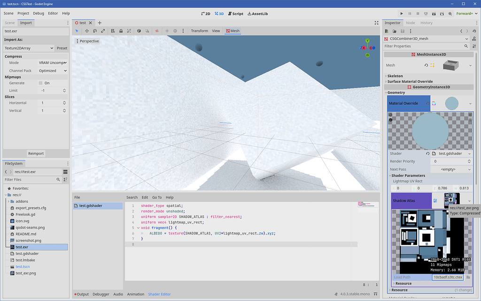Open the Material Override color preview swatch
Viewport: 481px width, 301px height.
453,103
